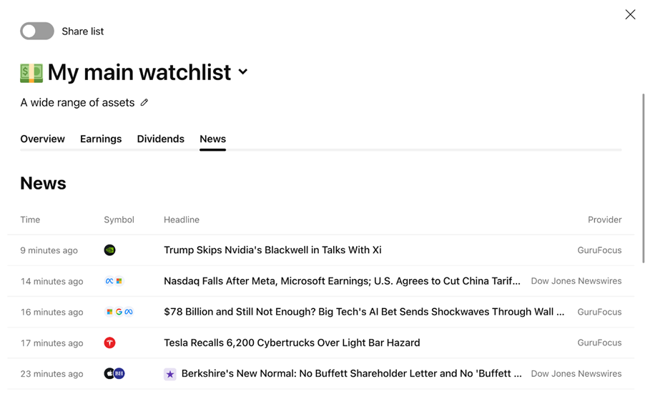The width and height of the screenshot is (645, 394).
Task: Toggle the Share list switch
Action: click(x=37, y=31)
